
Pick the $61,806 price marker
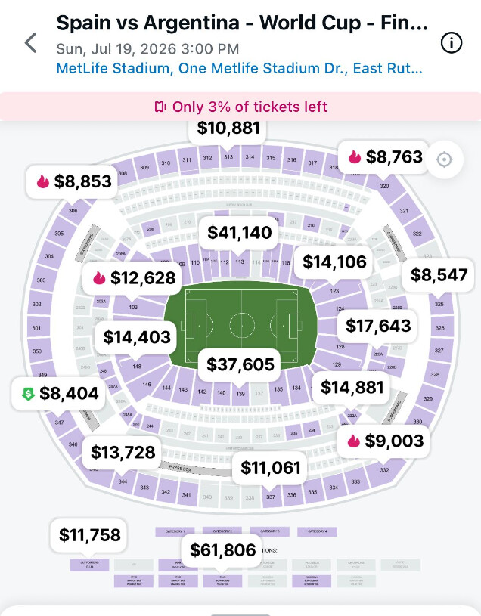(x=222, y=550)
